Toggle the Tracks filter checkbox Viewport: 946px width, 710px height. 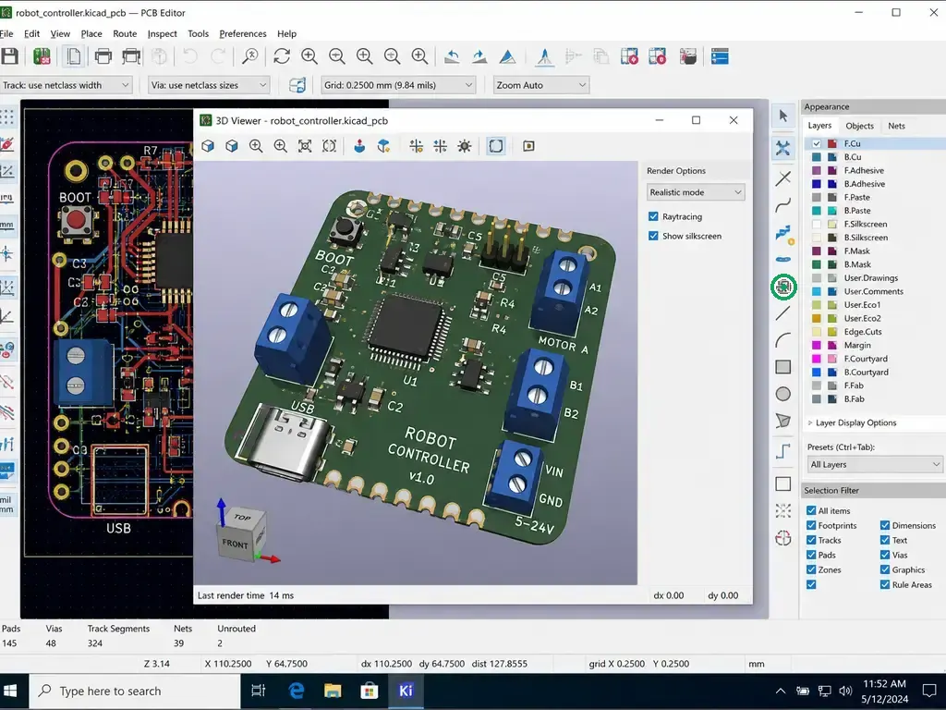[x=811, y=540]
